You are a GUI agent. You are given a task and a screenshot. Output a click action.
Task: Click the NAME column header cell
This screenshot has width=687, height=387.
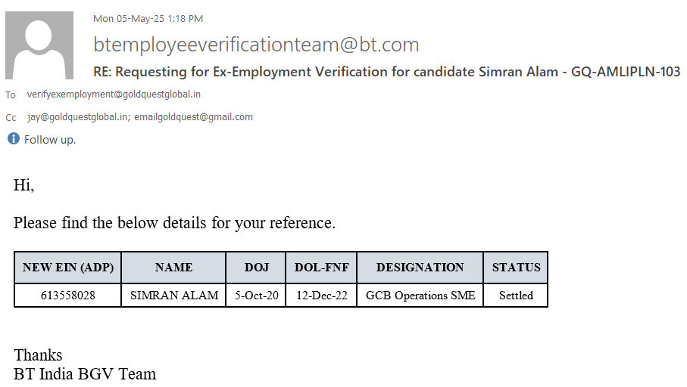(x=173, y=268)
